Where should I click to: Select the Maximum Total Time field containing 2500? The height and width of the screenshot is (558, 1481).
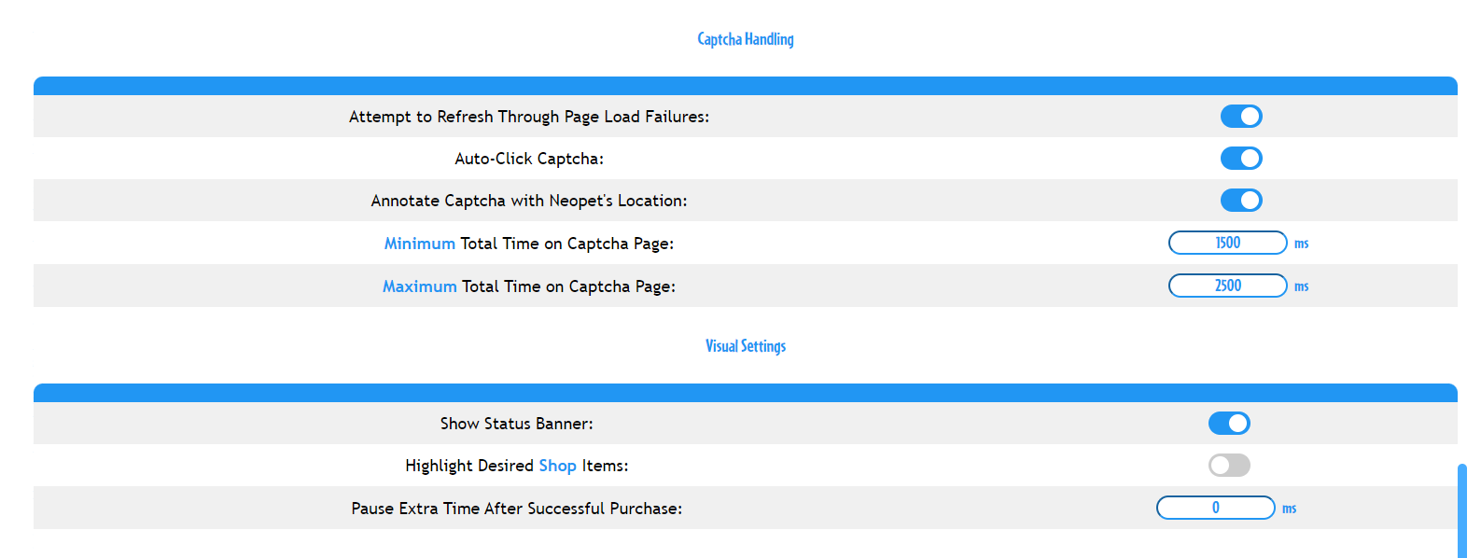click(x=1227, y=286)
